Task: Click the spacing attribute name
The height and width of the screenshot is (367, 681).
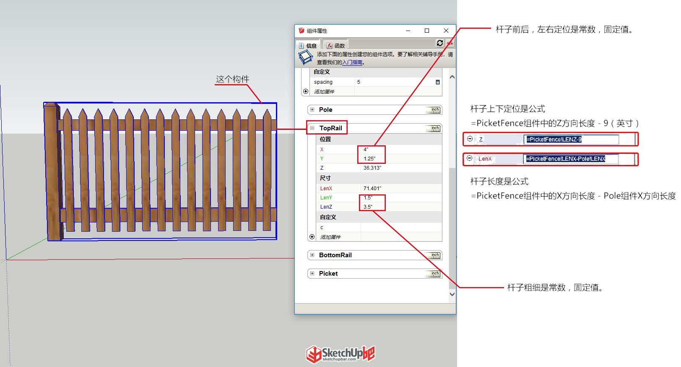Action: click(323, 82)
